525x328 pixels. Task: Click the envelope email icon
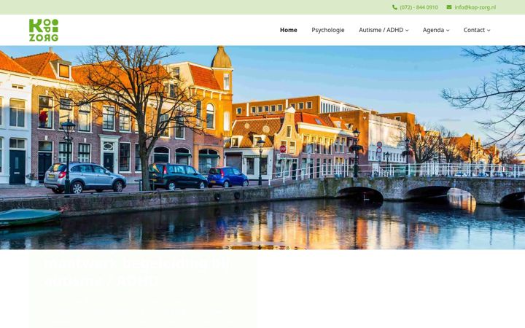click(x=449, y=7)
